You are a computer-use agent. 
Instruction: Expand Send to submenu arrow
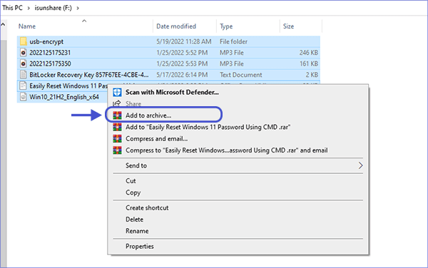click(x=360, y=165)
